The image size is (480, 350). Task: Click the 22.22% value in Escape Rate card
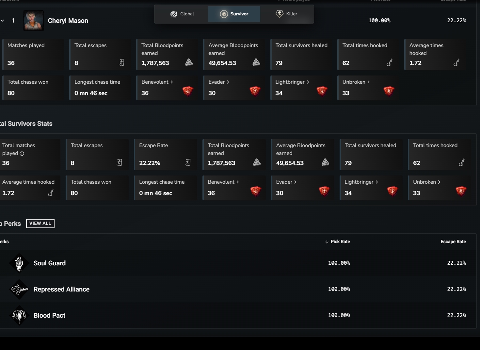point(150,163)
